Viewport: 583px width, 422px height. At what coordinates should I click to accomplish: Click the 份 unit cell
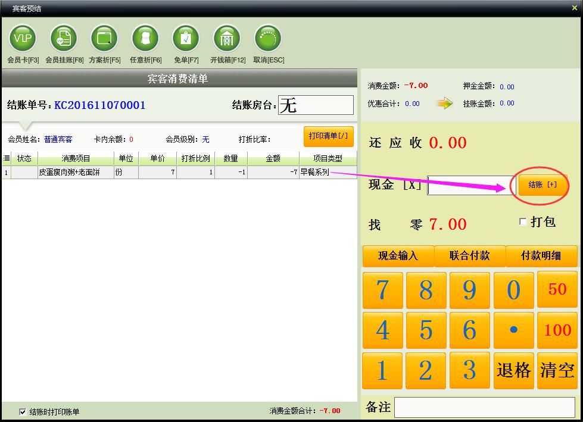(126, 173)
